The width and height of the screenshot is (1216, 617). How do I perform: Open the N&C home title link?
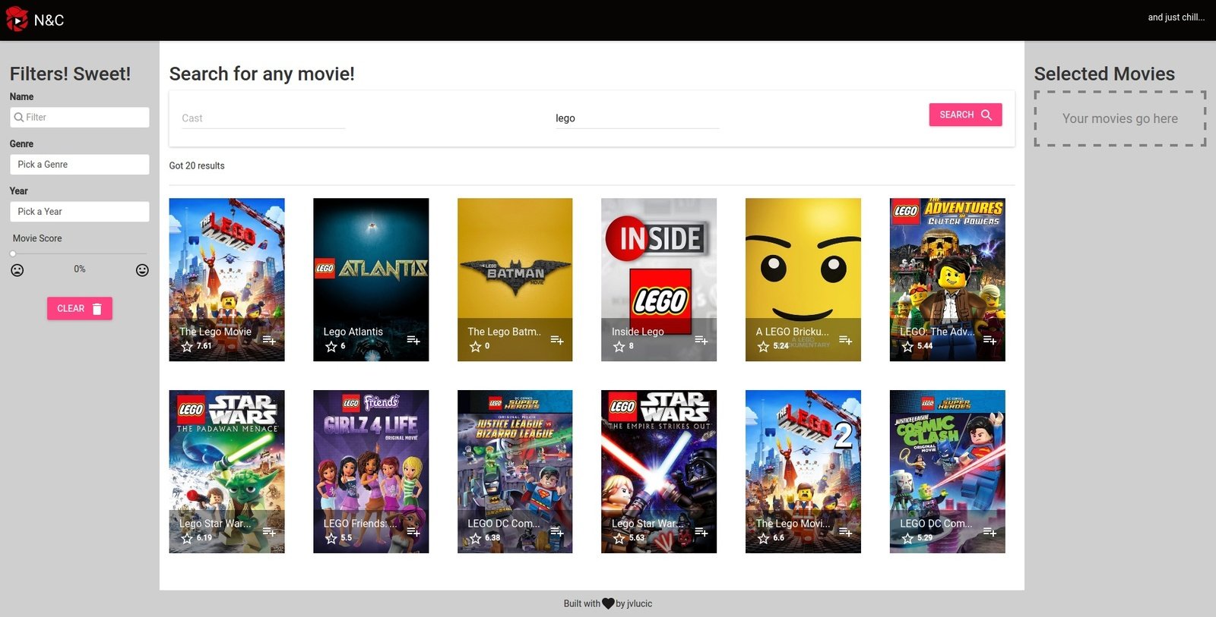[49, 20]
